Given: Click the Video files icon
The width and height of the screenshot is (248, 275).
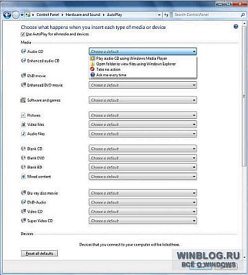Looking at the screenshot, I should coord(23,124).
